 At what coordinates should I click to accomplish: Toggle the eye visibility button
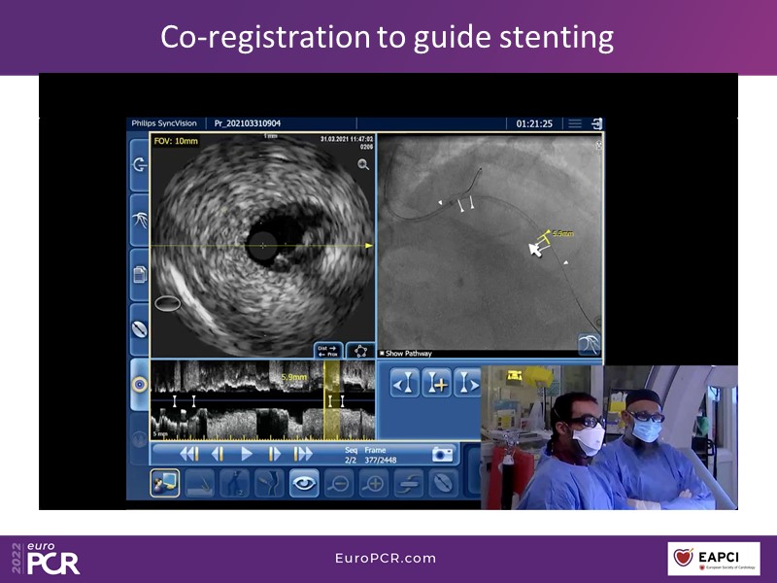click(x=304, y=483)
